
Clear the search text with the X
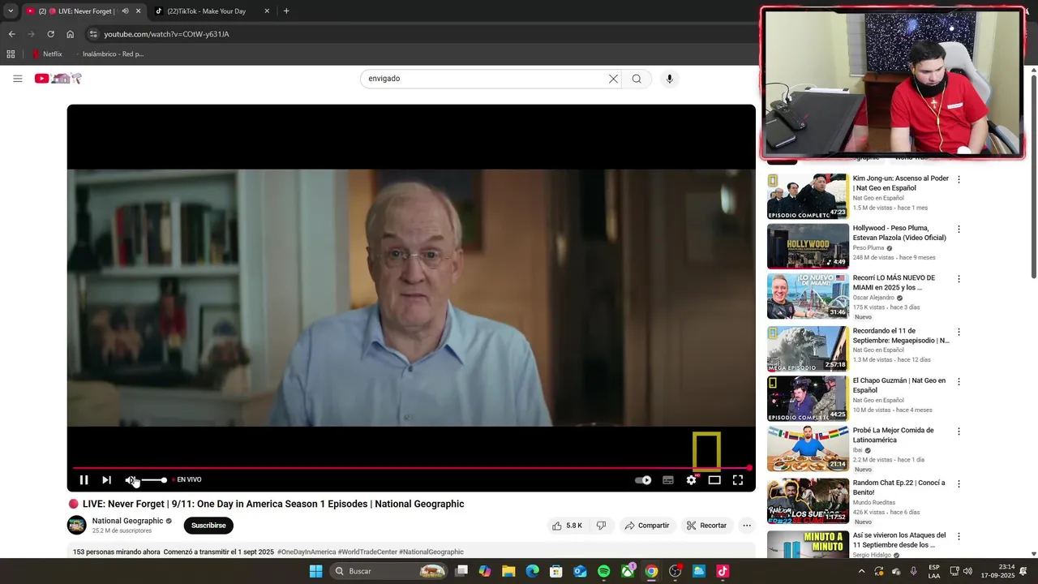[x=613, y=79]
